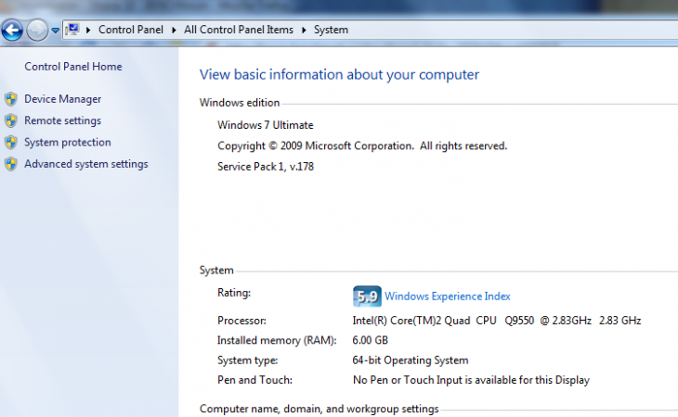Go back with the Back arrow button

(12, 31)
